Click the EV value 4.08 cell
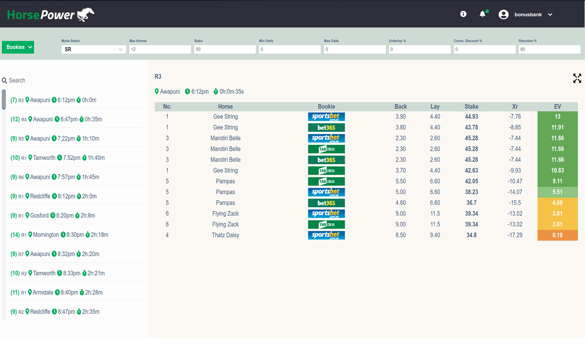585x355 pixels. pos(557,203)
